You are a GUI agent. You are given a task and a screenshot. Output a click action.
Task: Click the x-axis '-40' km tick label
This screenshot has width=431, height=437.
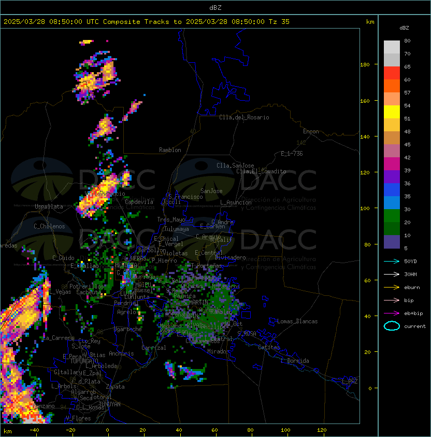34,430
